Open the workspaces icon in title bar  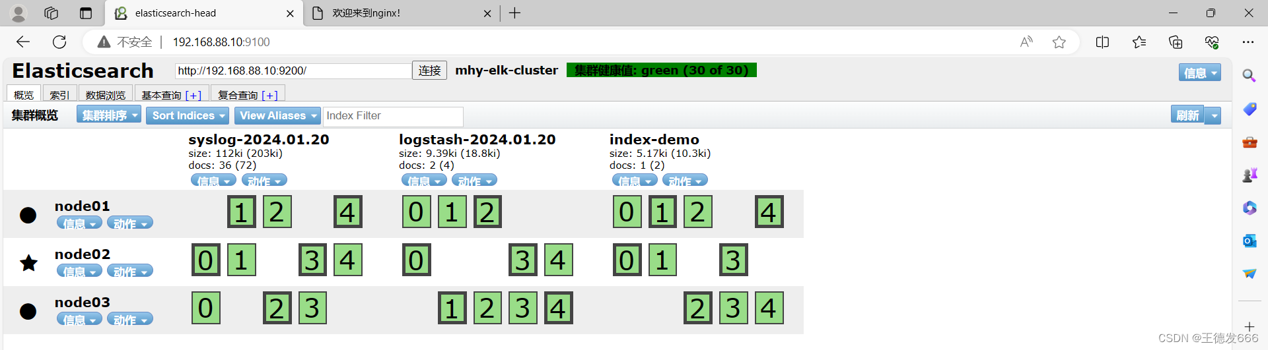pyautogui.click(x=51, y=13)
